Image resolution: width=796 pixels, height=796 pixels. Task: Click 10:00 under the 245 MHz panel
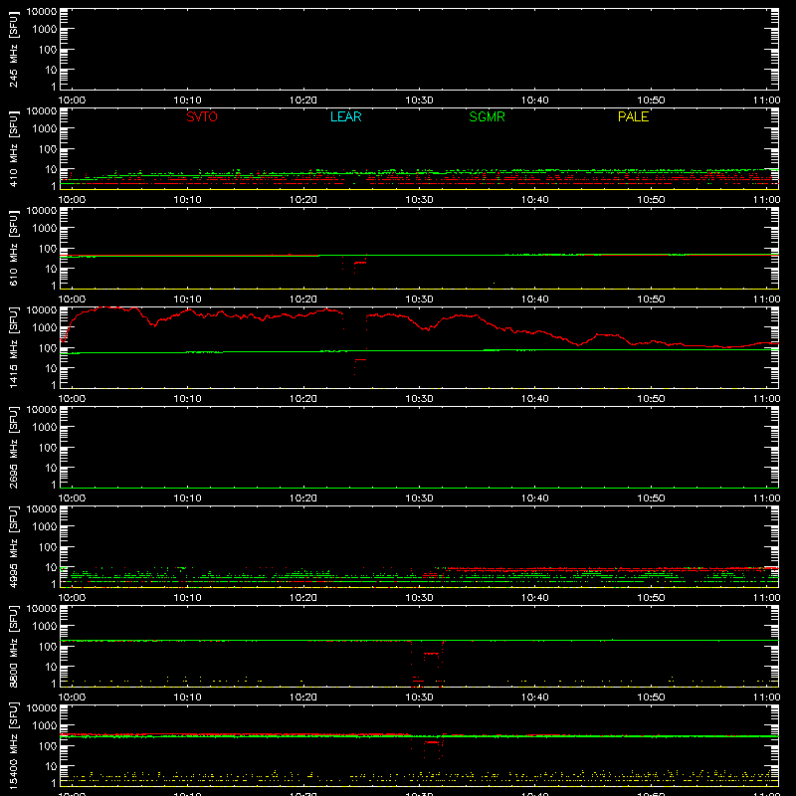pos(72,100)
